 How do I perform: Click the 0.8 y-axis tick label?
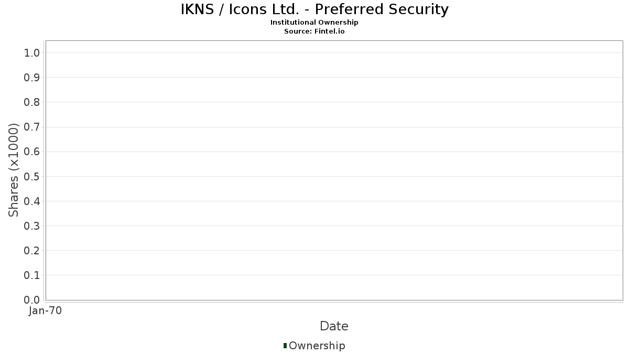click(32, 102)
